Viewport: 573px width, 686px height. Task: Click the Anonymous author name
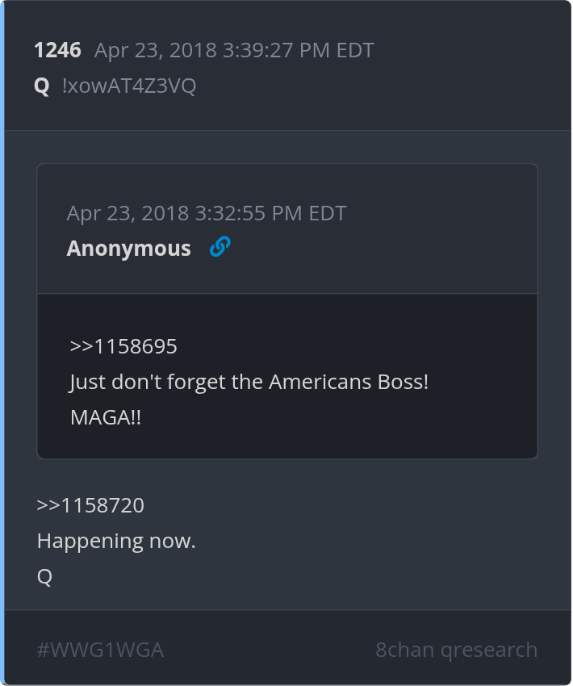tap(128, 248)
